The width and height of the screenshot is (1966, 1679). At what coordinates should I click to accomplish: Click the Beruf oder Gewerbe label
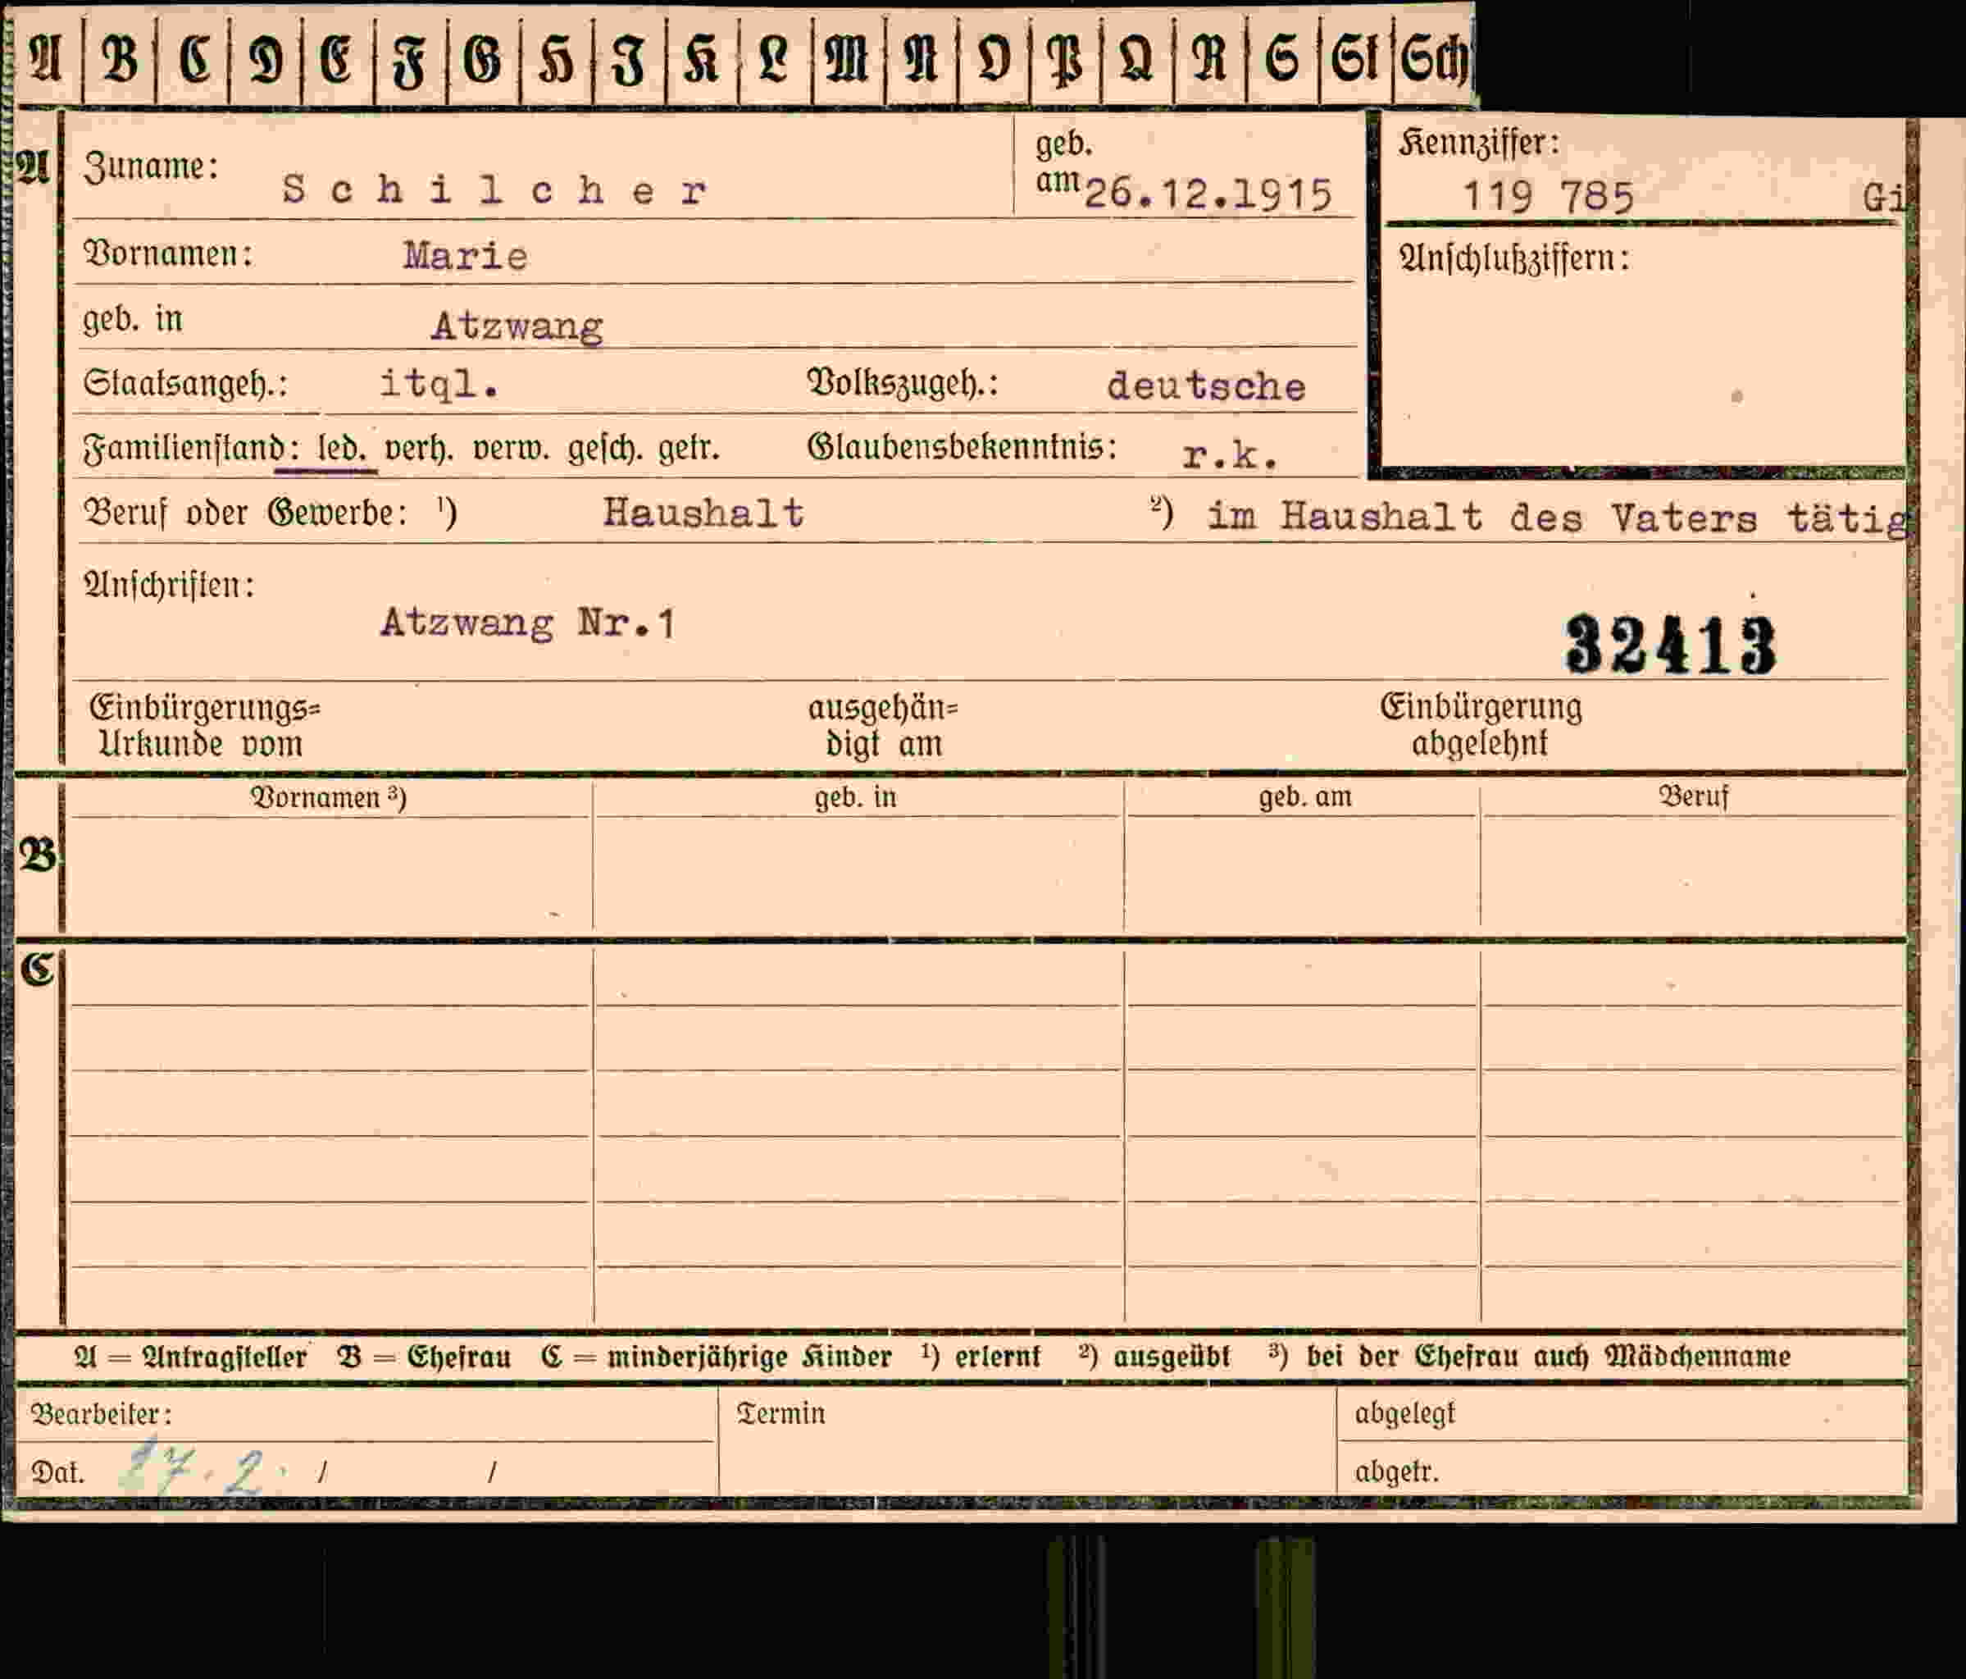245,513
